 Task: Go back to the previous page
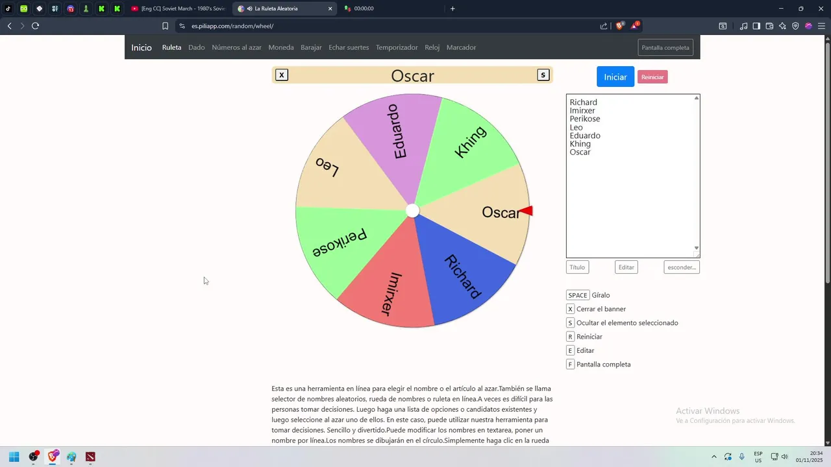[x=9, y=26]
